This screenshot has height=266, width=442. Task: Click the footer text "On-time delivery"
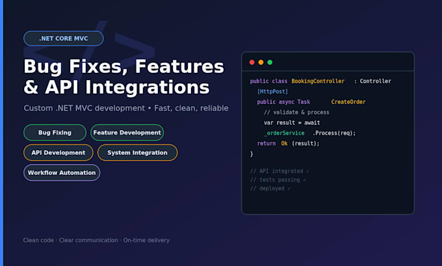coord(146,241)
